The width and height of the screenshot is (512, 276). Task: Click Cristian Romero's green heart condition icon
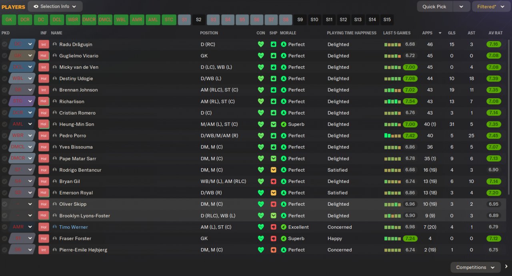(261, 113)
